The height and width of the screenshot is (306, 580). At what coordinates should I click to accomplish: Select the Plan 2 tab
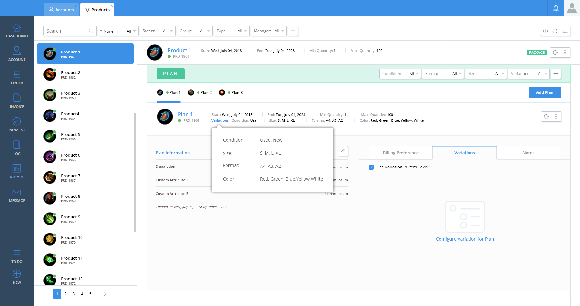click(x=200, y=93)
